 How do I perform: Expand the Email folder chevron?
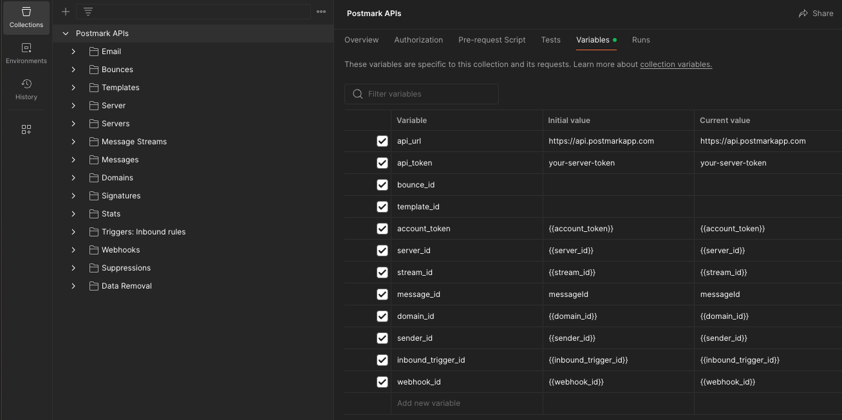point(73,52)
